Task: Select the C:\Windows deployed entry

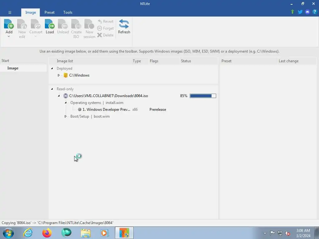Action: tap(79, 75)
